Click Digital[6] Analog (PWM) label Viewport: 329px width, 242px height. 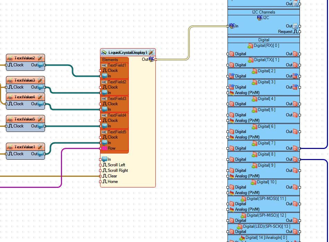247,137
